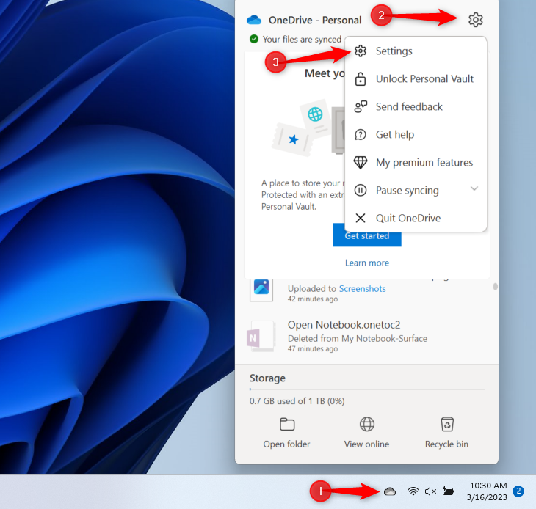This screenshot has width=536, height=509.
Task: Open the Recycle bin icon
Action: (446, 425)
